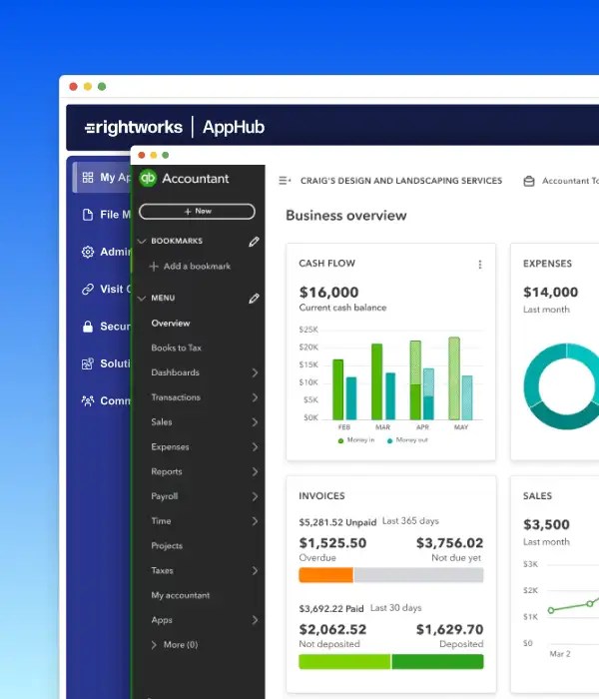Click the $1,525.50 Overdue amount

coord(332,543)
